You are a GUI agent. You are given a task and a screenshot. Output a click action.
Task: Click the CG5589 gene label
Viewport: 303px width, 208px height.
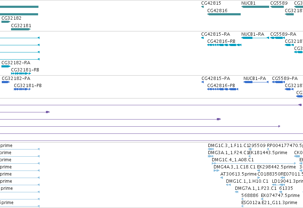279,3
